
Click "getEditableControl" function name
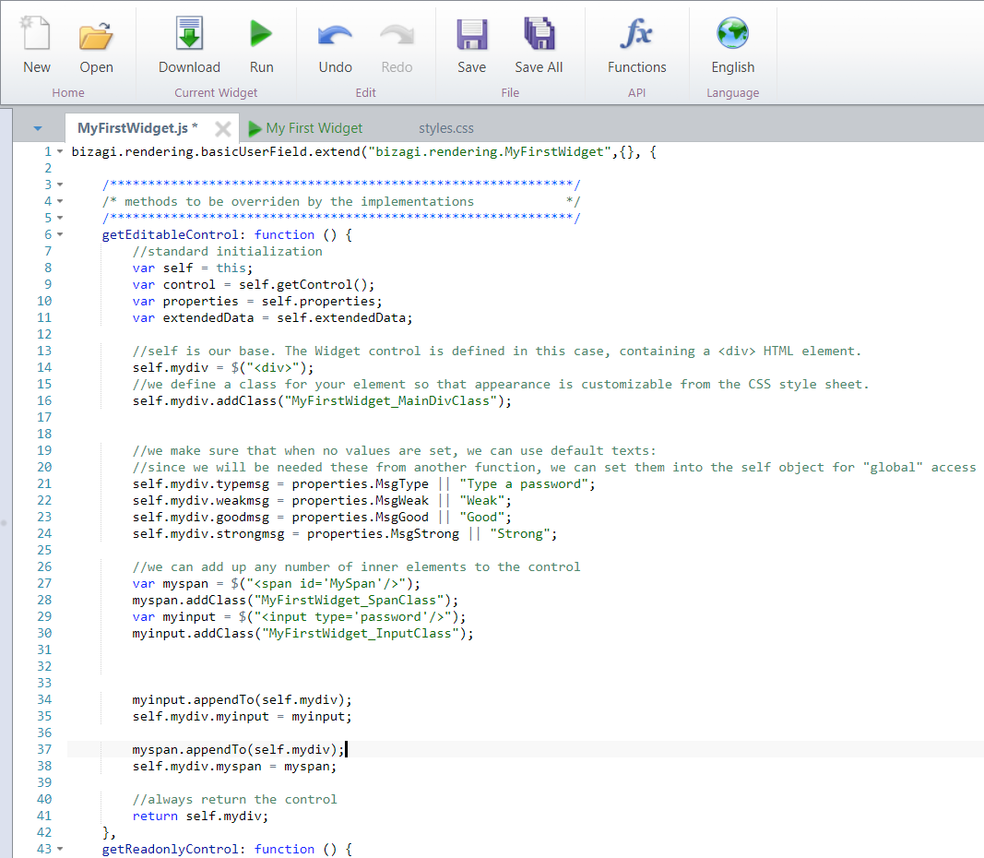point(170,234)
